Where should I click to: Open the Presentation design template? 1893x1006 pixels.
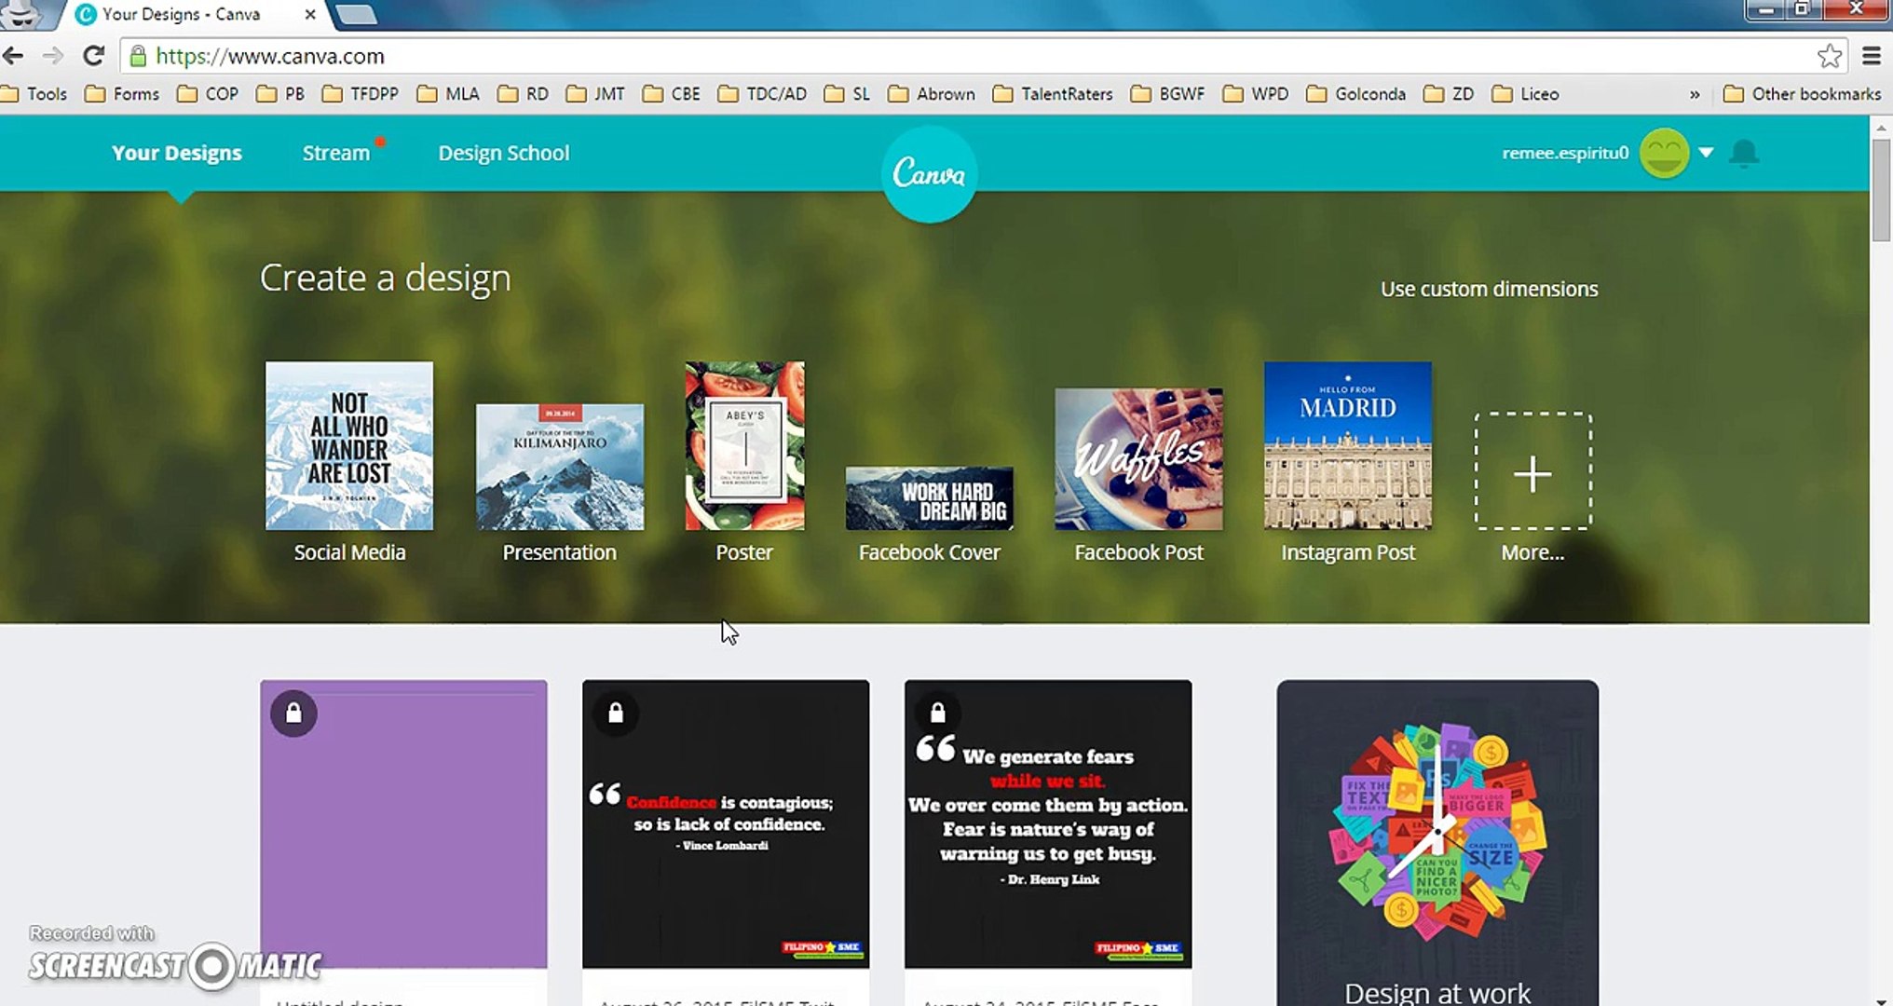point(558,463)
